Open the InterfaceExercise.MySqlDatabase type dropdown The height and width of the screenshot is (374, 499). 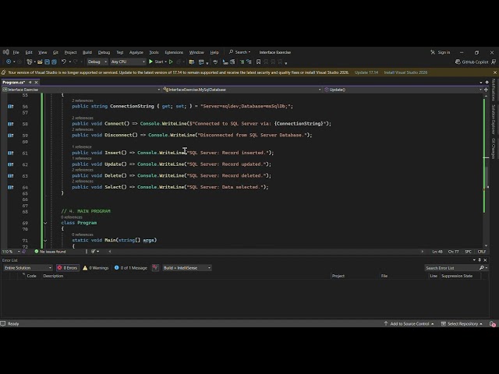242,90
